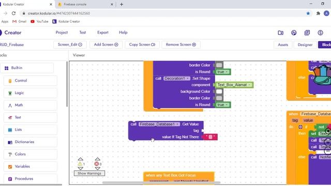Screen dimensions: 331x186
Task: Jump to previous error with up arrow
Action: (x=97, y=159)
